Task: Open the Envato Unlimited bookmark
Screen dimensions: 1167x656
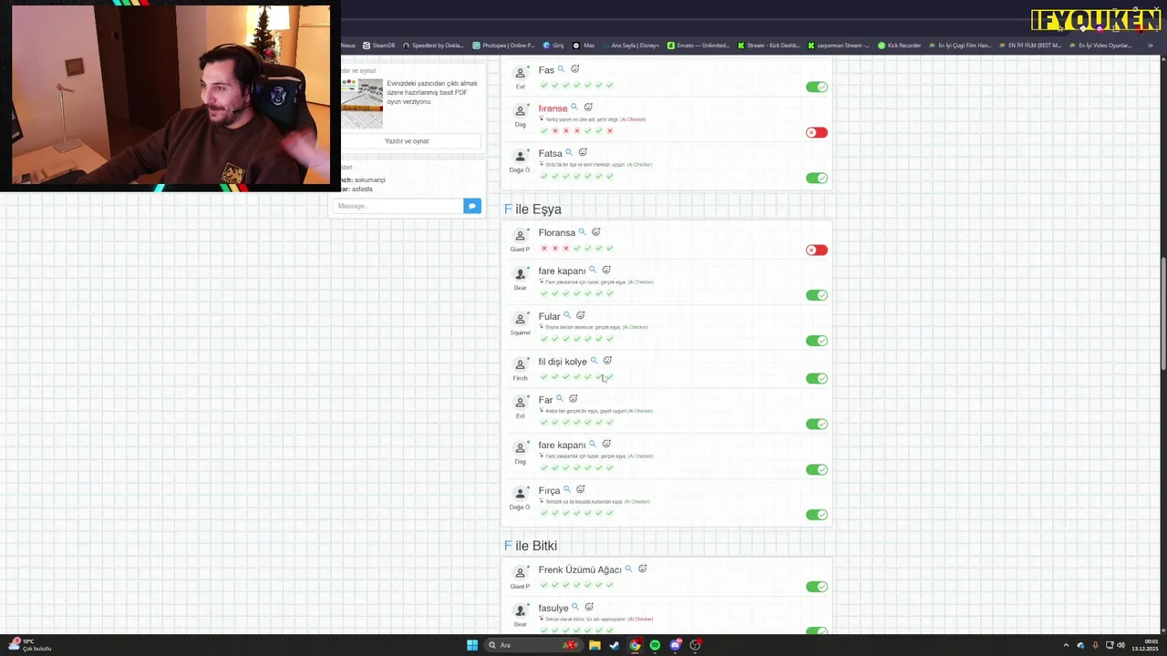Action: [698, 45]
